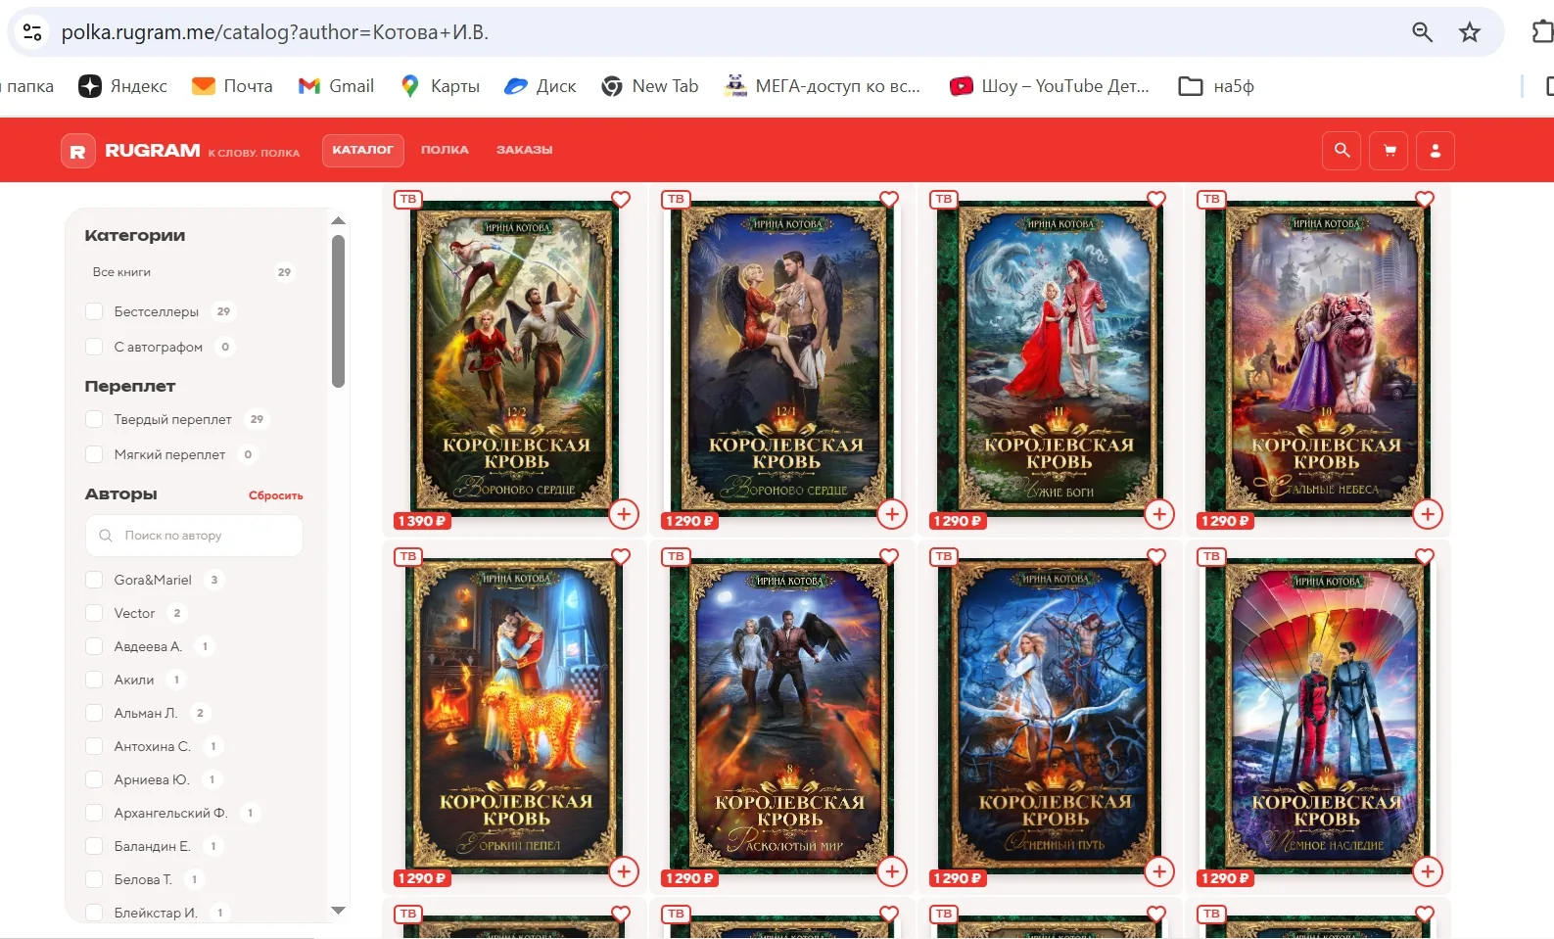Open the на5ф bookmarks folder
Screen dimensions: 1554x939
tap(1216, 86)
